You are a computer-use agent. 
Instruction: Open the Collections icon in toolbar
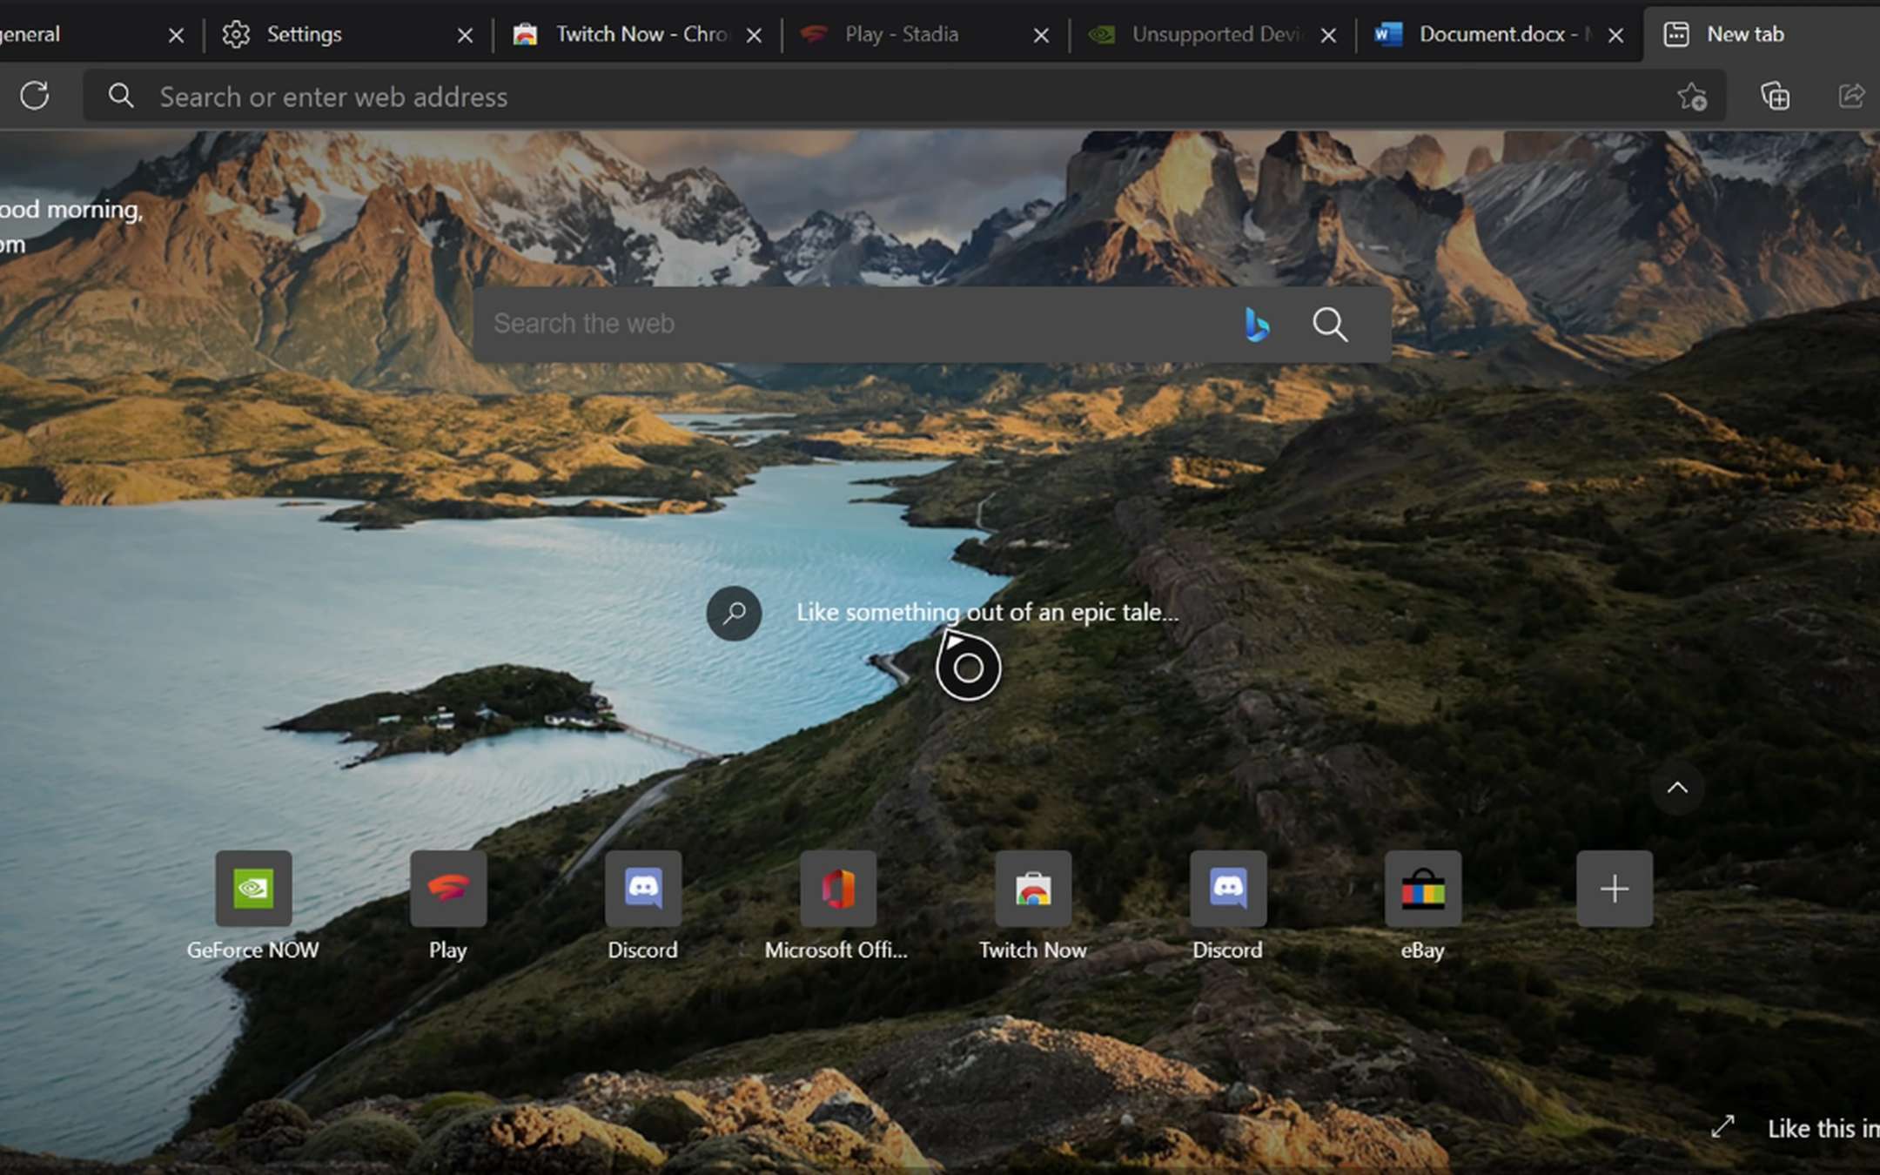click(1775, 96)
